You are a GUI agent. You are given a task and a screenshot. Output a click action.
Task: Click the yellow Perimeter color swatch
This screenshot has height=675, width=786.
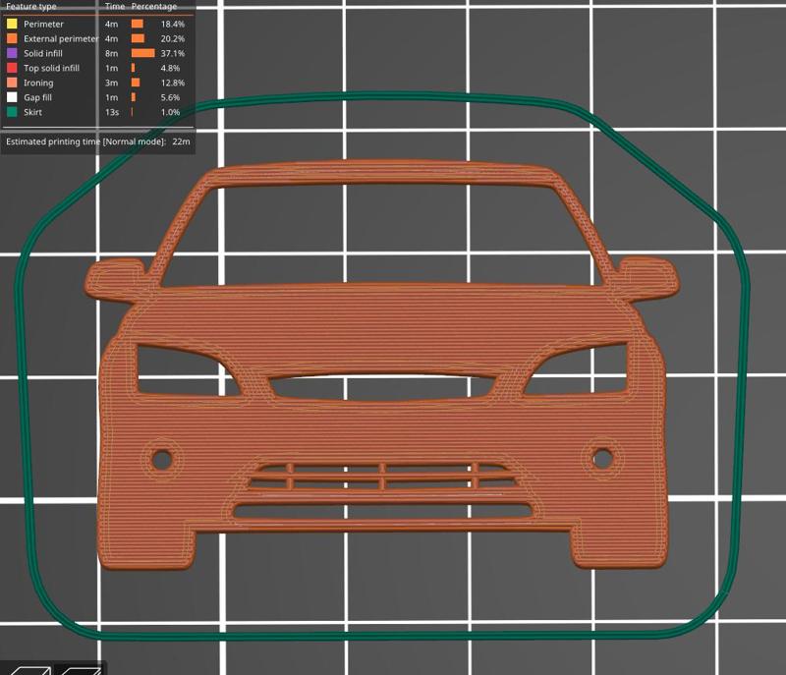[x=12, y=24]
